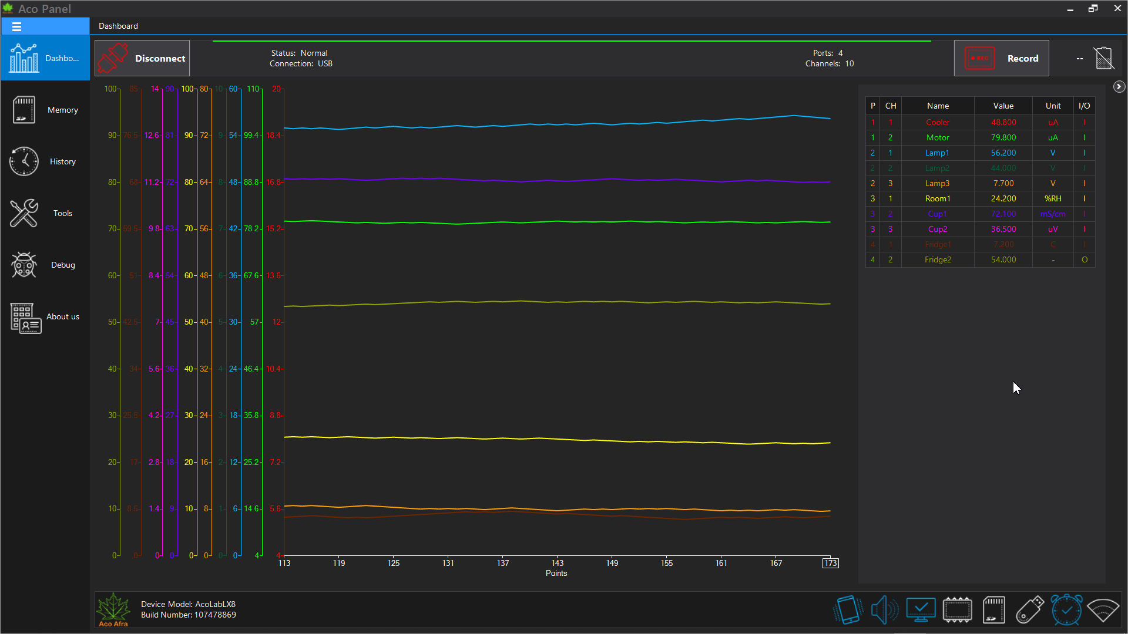Image resolution: width=1128 pixels, height=634 pixels.
Task: Click the Fridge2 value 54.000
Action: [1003, 259]
